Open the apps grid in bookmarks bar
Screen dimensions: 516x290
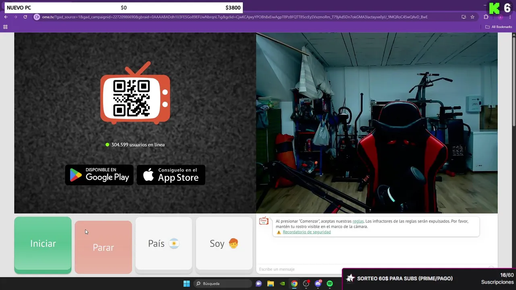pos(5,27)
